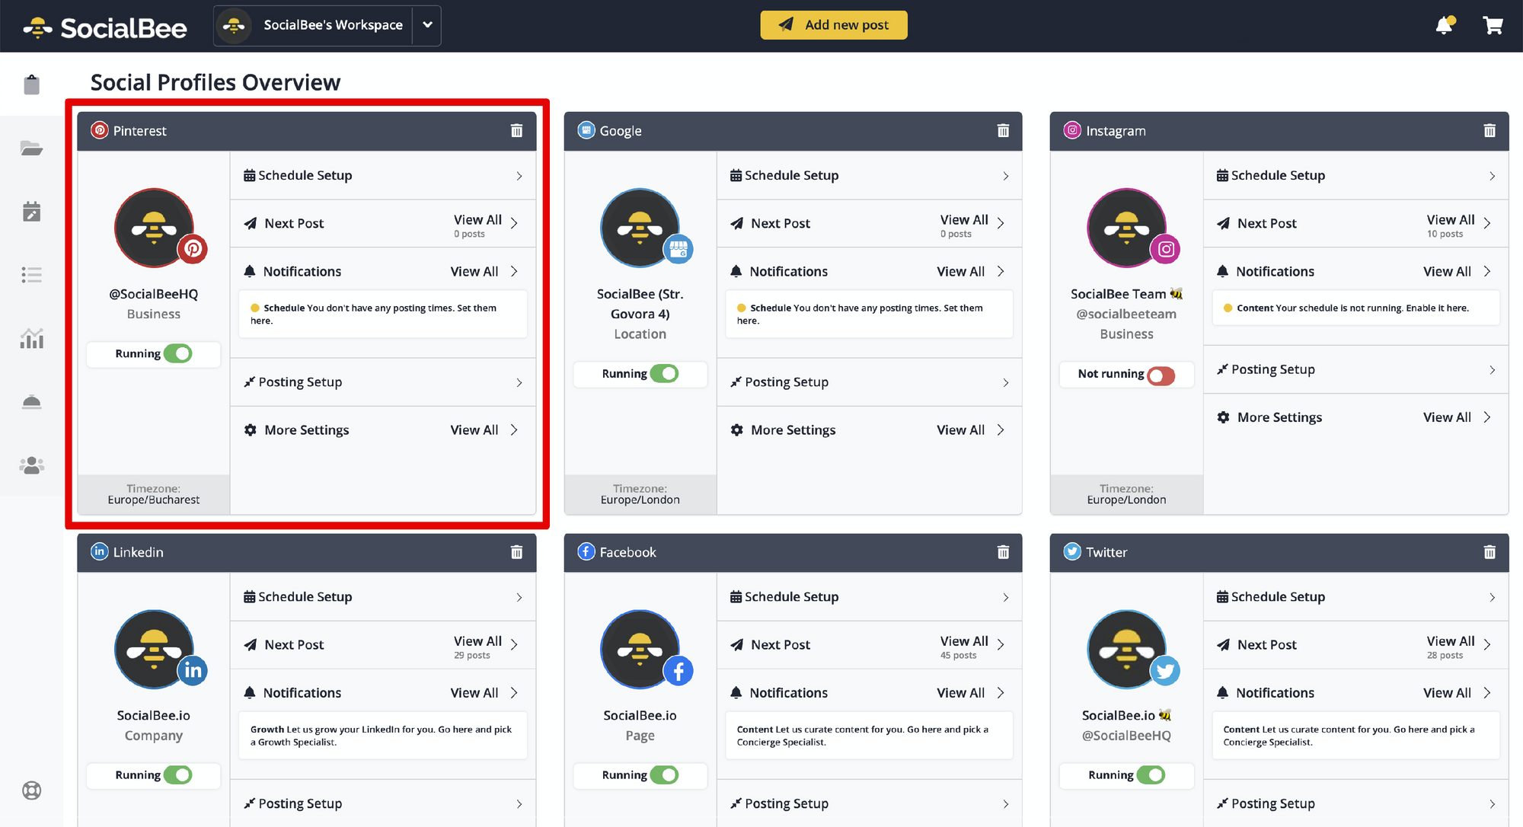Open the calendar schedule icon in sidebar
The image size is (1523, 827).
point(31,212)
